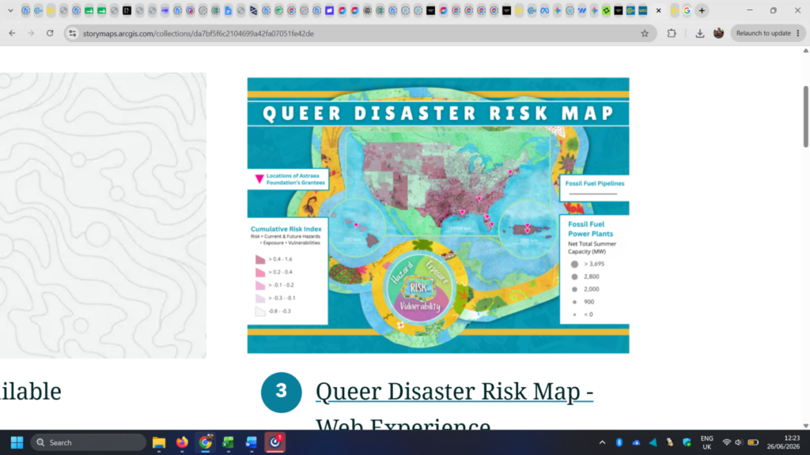View site information beside the URL
The height and width of the screenshot is (455, 810).
[72, 33]
